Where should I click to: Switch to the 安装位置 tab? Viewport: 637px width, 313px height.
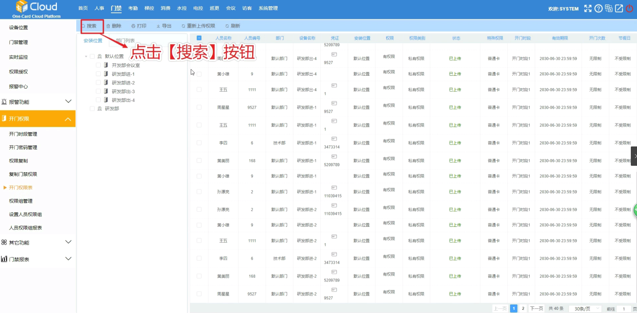point(93,41)
